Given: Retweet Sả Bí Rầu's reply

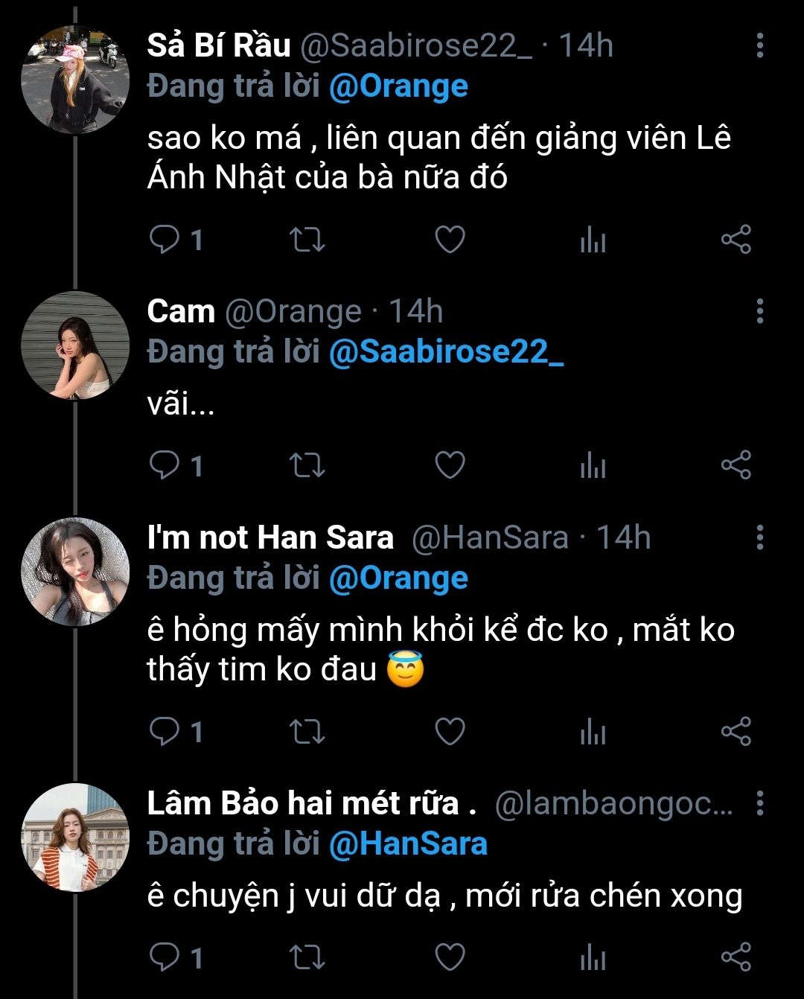Looking at the screenshot, I should (307, 240).
